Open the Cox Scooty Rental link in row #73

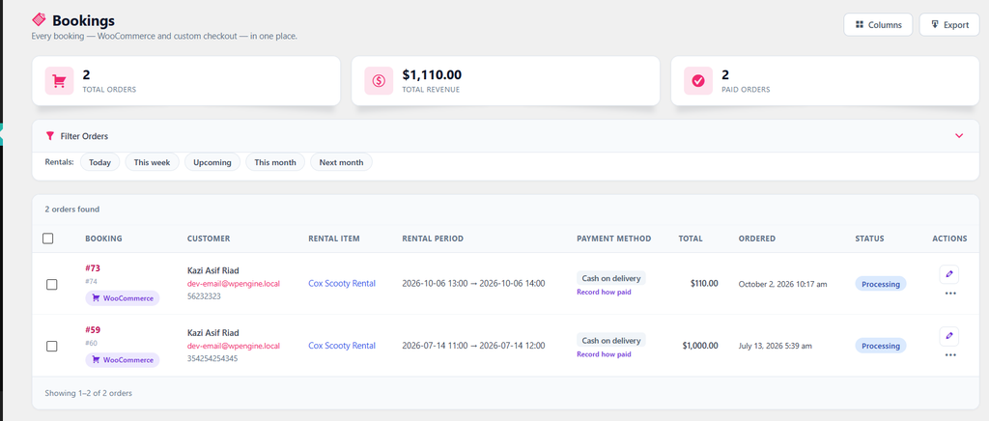point(342,284)
